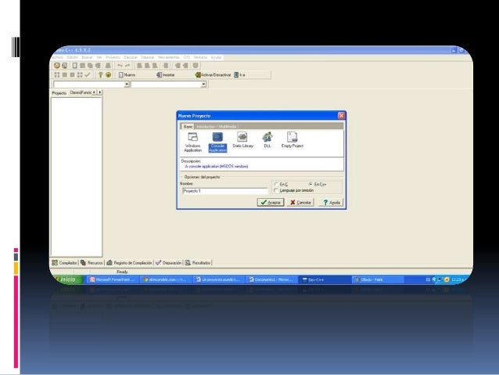Open the Proyecto sidebar tab

(59, 93)
